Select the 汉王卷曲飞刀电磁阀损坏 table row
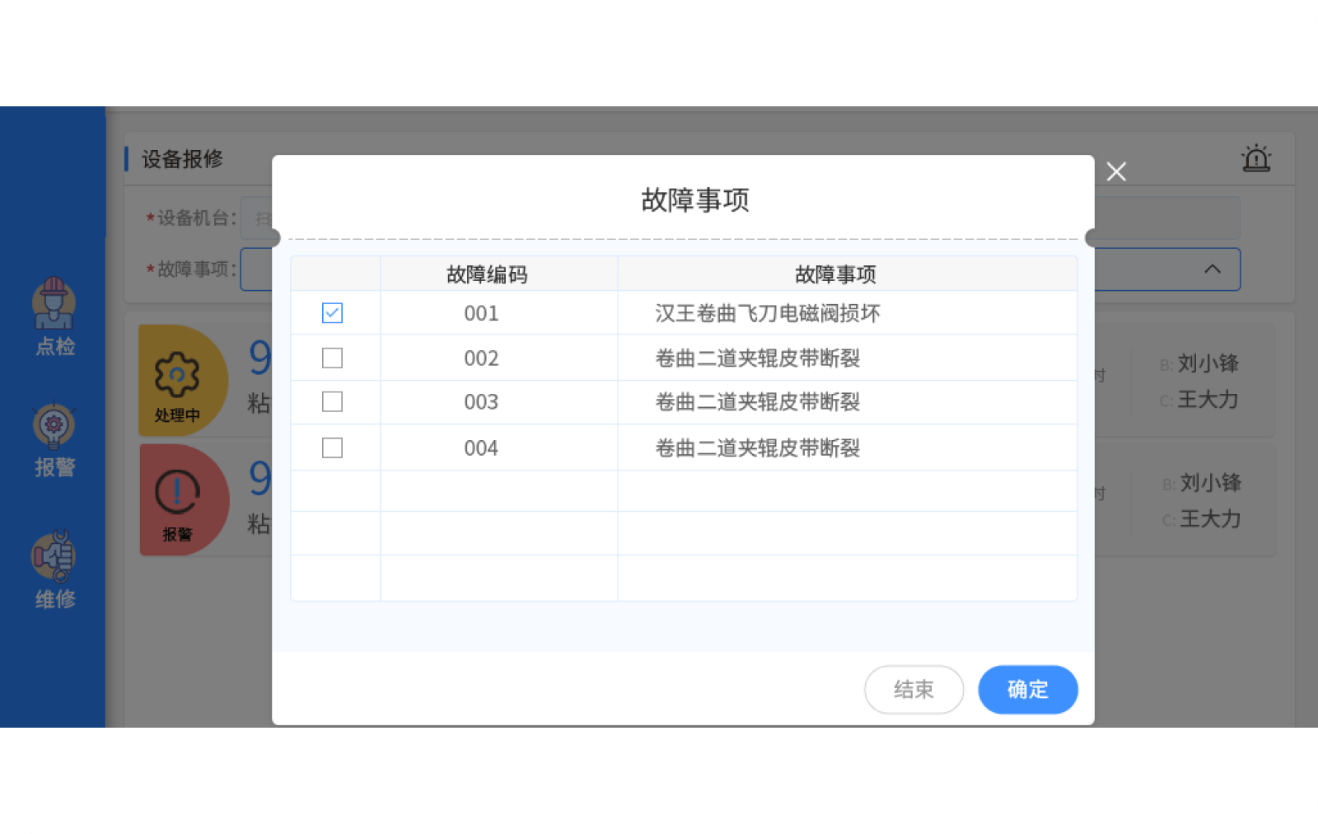1318x834 pixels. pyautogui.click(x=764, y=313)
